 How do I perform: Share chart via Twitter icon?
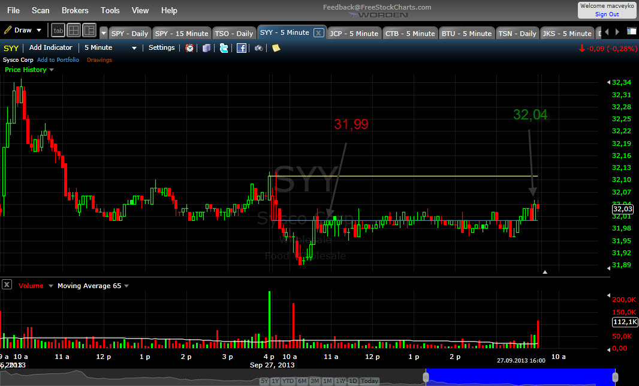click(x=224, y=48)
